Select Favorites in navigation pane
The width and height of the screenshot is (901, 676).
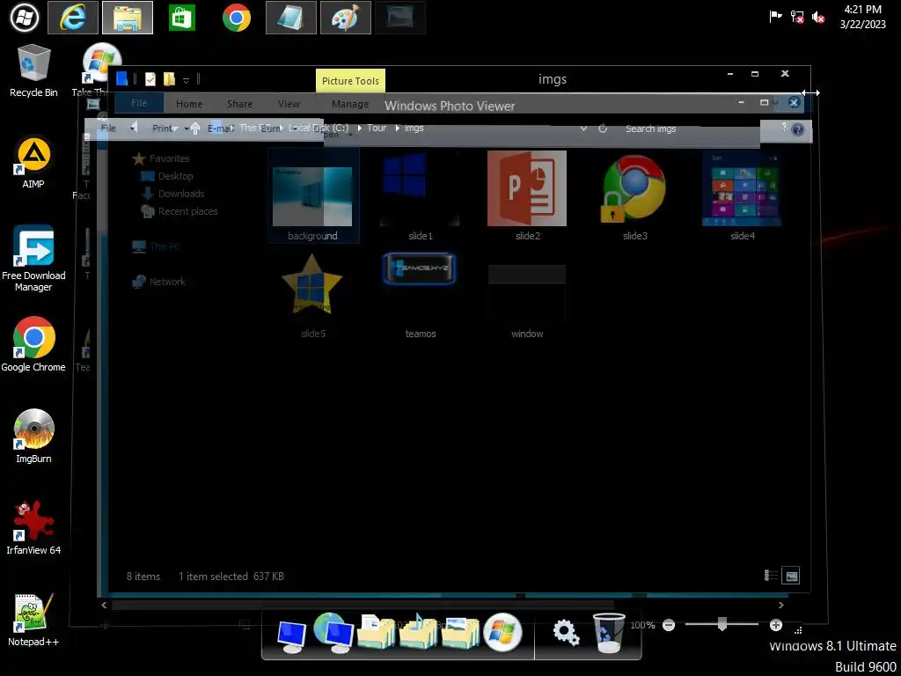(x=162, y=158)
